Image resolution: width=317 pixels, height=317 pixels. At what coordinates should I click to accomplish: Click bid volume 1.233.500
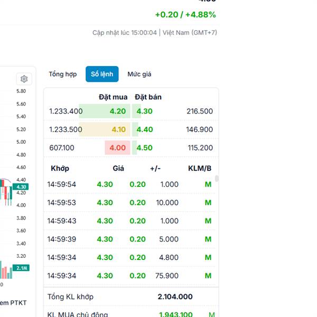tap(66, 129)
